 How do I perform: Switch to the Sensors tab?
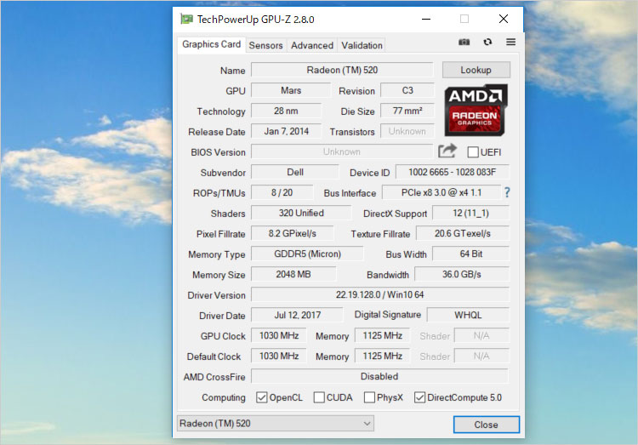coord(265,45)
